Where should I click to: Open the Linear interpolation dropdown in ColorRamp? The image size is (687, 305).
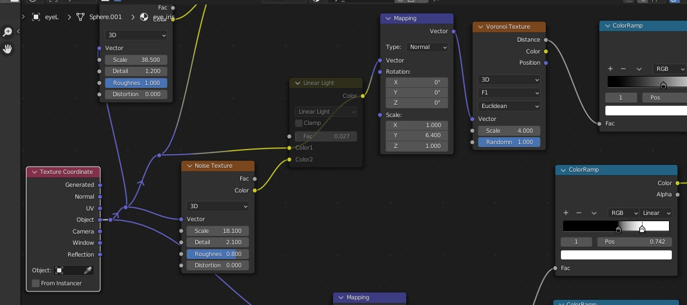coord(657,213)
